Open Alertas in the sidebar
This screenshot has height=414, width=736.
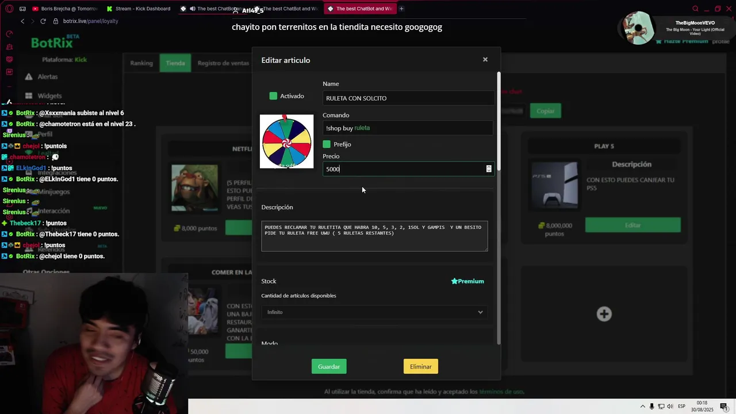point(48,76)
